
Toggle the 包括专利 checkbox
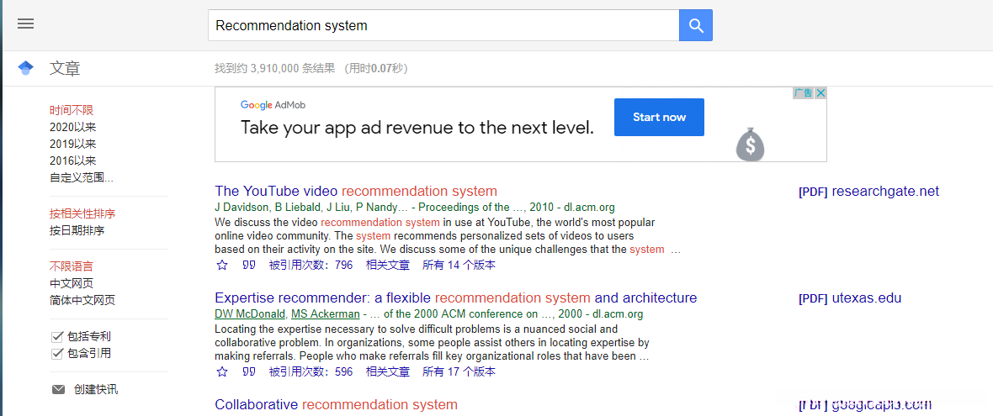(57, 336)
